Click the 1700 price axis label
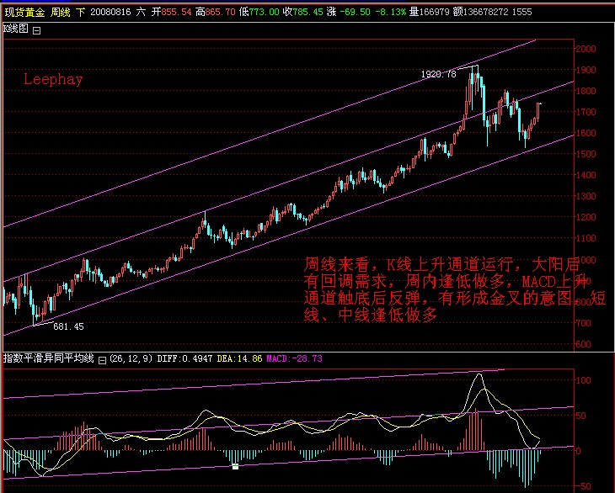 point(586,112)
